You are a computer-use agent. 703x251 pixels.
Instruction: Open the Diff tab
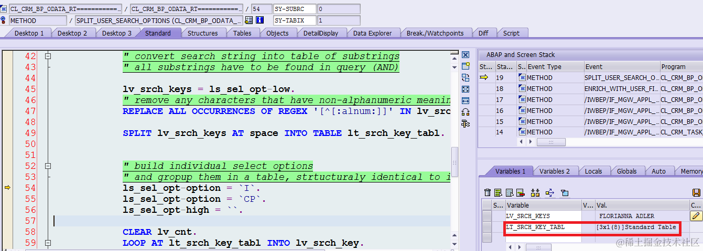[483, 33]
